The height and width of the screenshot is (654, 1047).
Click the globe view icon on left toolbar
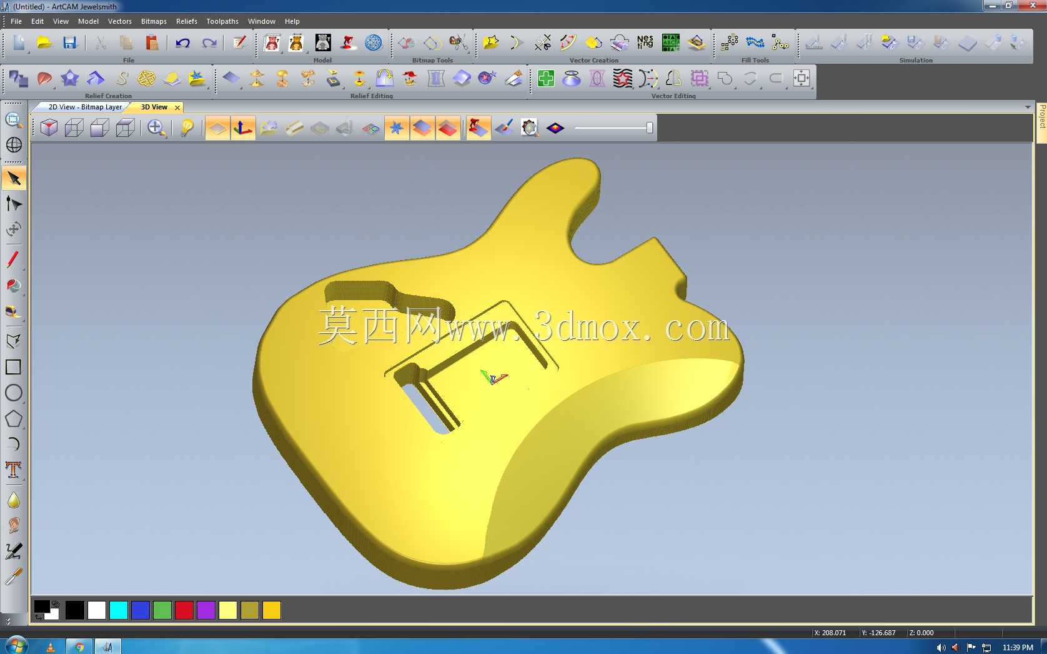(x=14, y=145)
